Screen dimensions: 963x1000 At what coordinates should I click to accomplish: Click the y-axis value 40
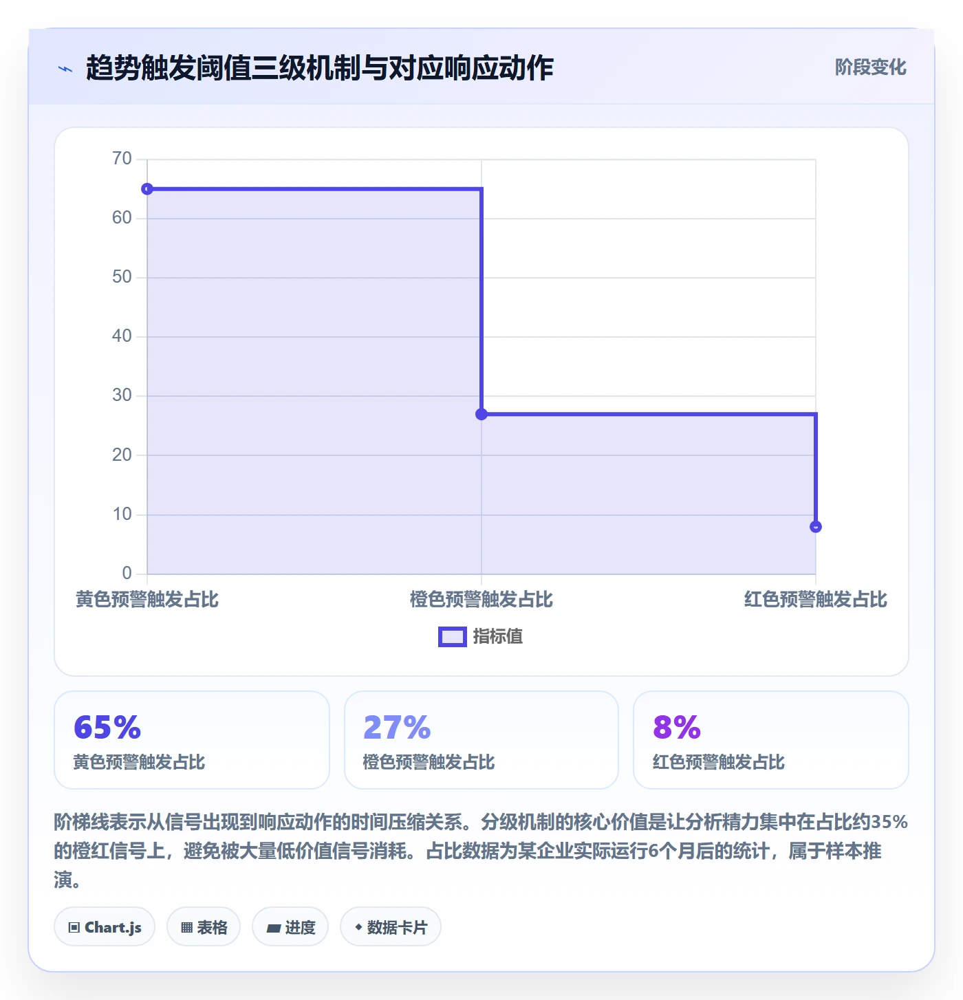pos(122,336)
